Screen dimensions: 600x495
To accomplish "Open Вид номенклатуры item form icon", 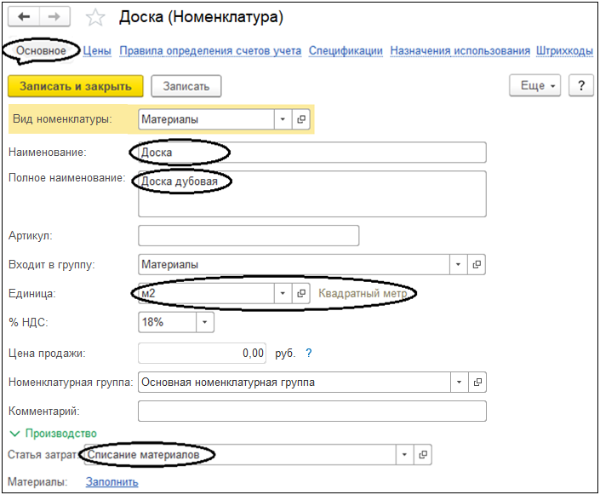I will point(301,119).
